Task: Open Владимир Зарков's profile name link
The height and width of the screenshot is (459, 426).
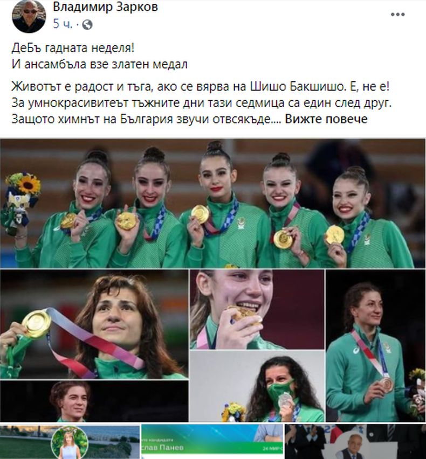Action: pyautogui.click(x=105, y=7)
